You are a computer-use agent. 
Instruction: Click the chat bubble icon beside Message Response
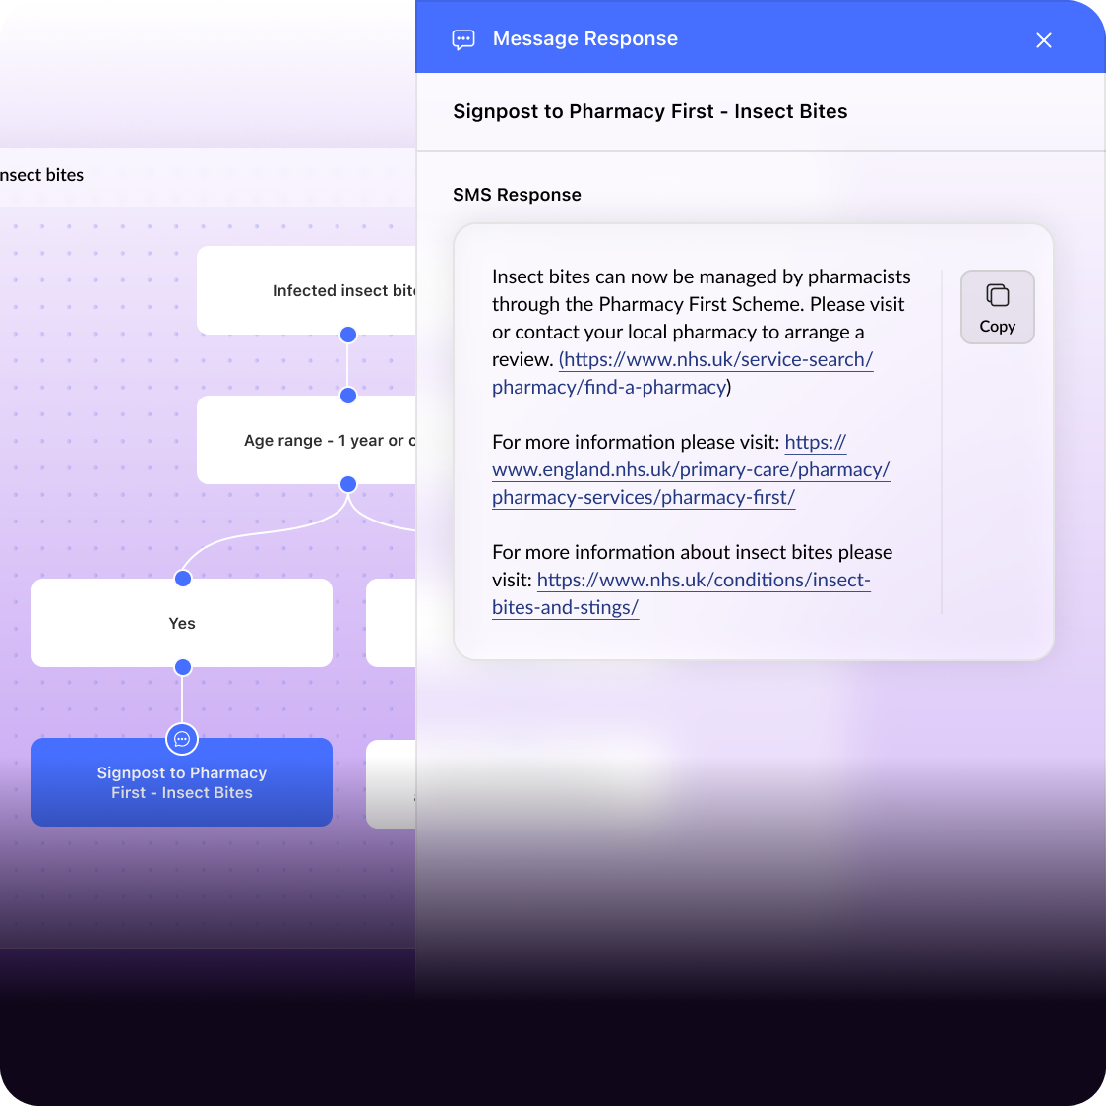tap(463, 39)
